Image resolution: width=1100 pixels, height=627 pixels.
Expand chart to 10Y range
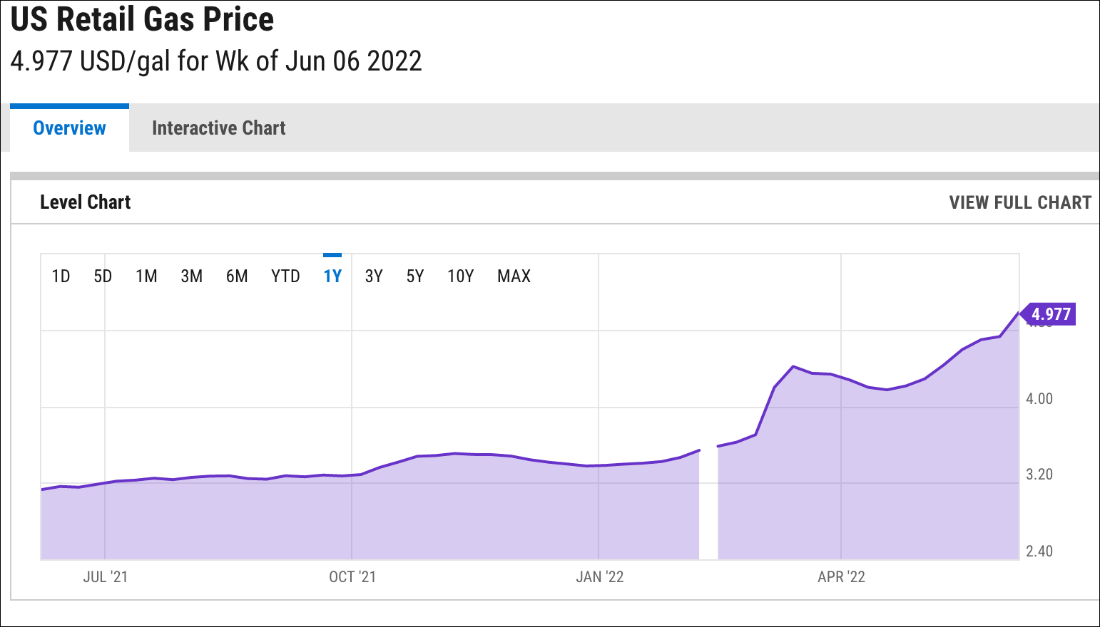pyautogui.click(x=460, y=276)
